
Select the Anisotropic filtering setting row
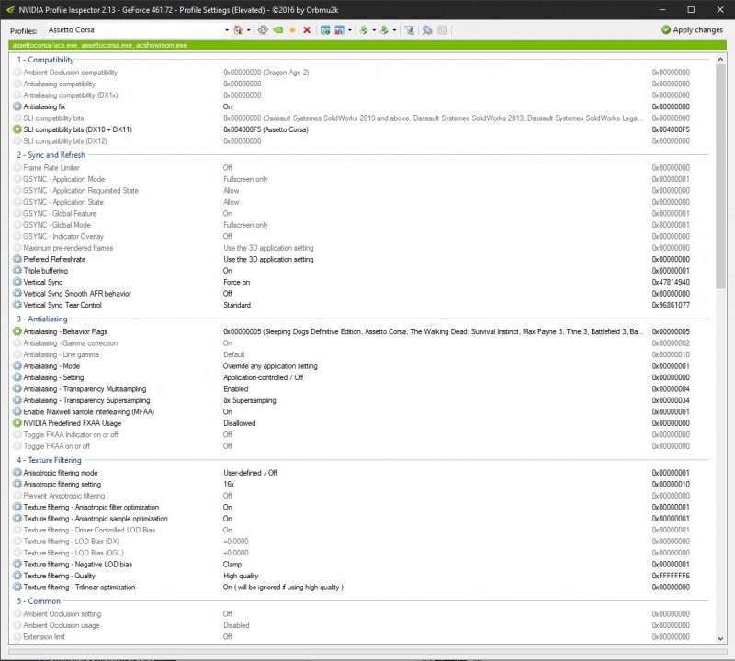(361, 484)
